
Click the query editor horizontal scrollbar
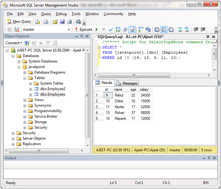tap(134, 75)
